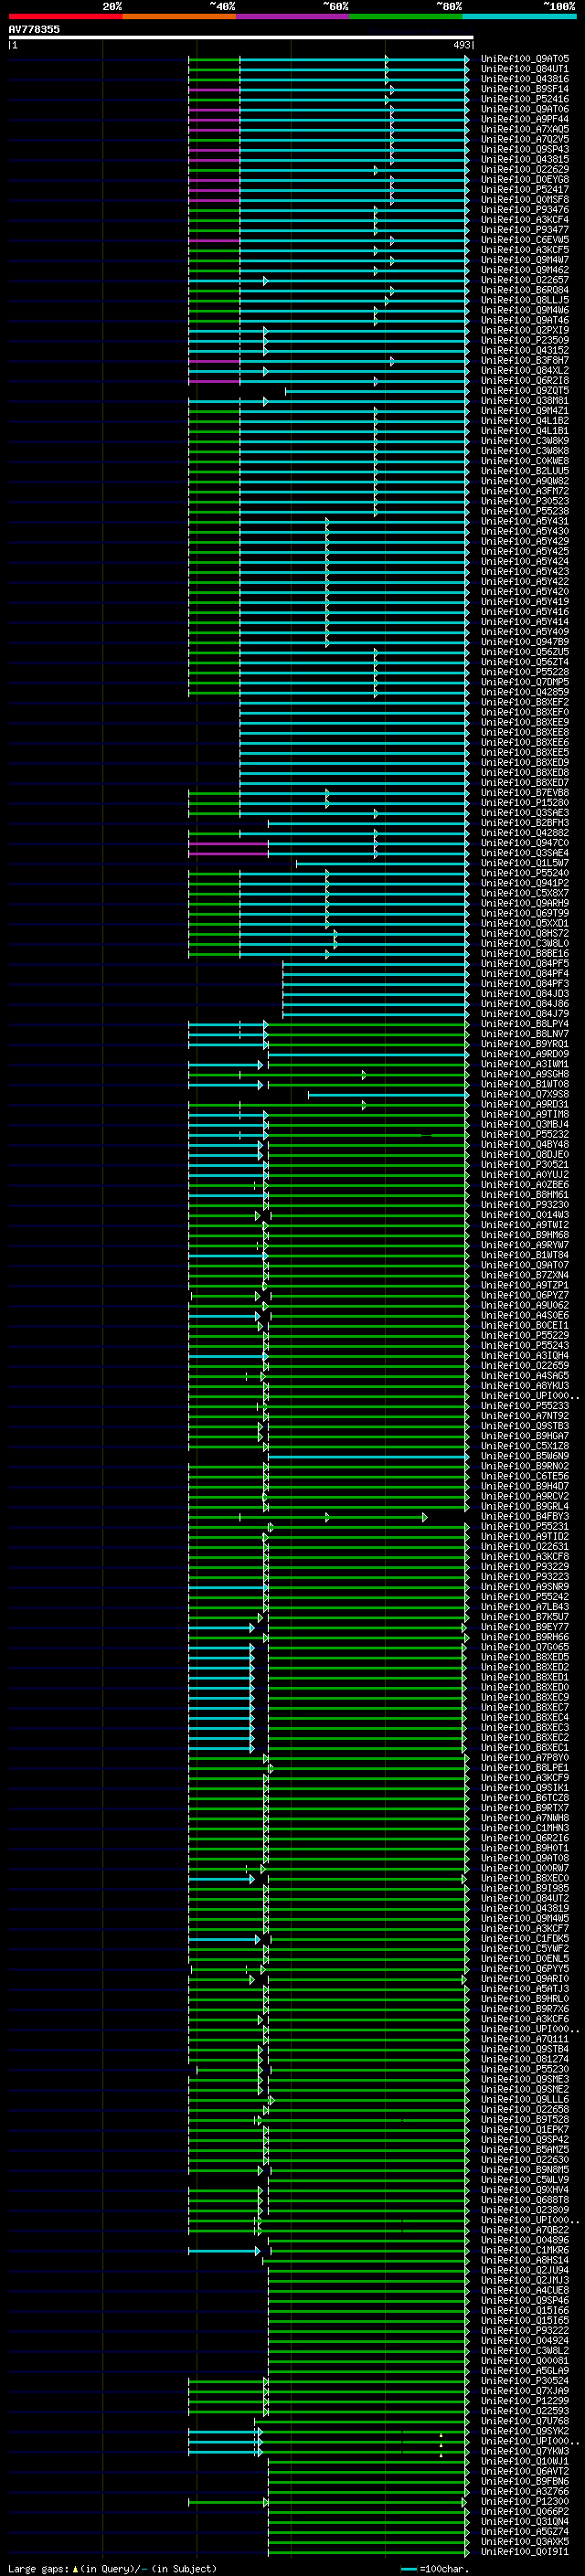Select the UniRef100_B8XEE9 label
The height and width of the screenshot is (2576, 585).
tap(525, 722)
